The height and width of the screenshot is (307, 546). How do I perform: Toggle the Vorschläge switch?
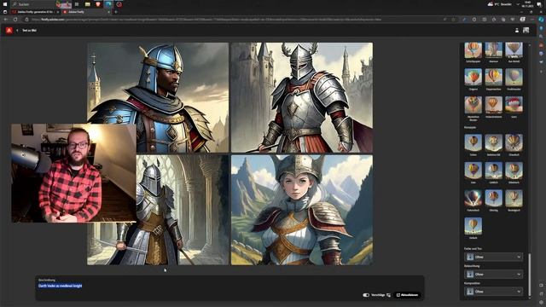point(366,295)
